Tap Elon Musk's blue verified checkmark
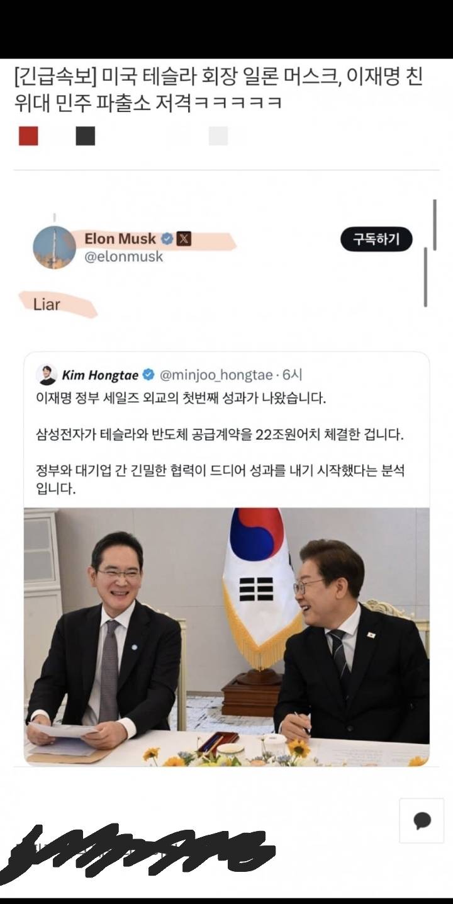The width and height of the screenshot is (453, 904). click(x=167, y=239)
